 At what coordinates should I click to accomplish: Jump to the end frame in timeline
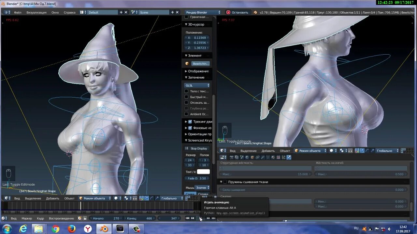(x=213, y=218)
